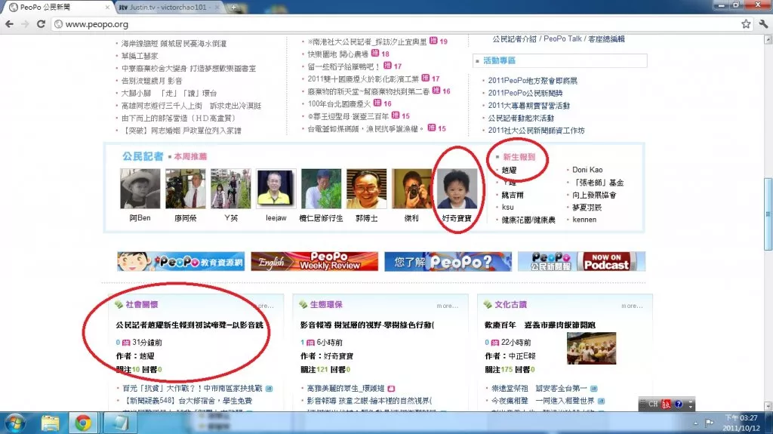Click more... in 生態環保 section
The width and height of the screenshot is (773, 434).
point(447,306)
